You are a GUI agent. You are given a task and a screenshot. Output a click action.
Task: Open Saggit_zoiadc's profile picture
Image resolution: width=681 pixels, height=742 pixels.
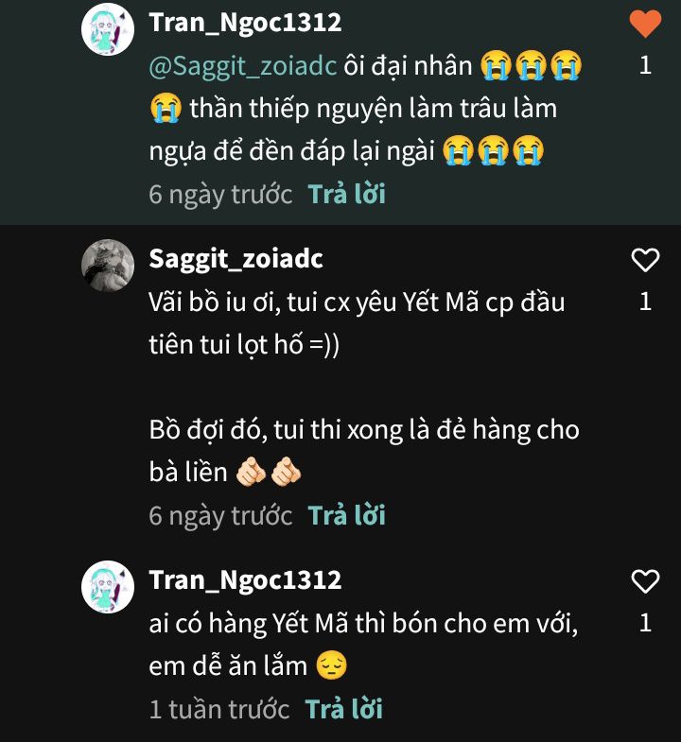pos(108,266)
